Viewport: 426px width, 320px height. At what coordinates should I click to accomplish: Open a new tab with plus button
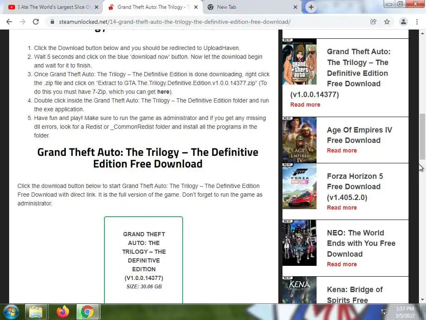click(x=311, y=7)
